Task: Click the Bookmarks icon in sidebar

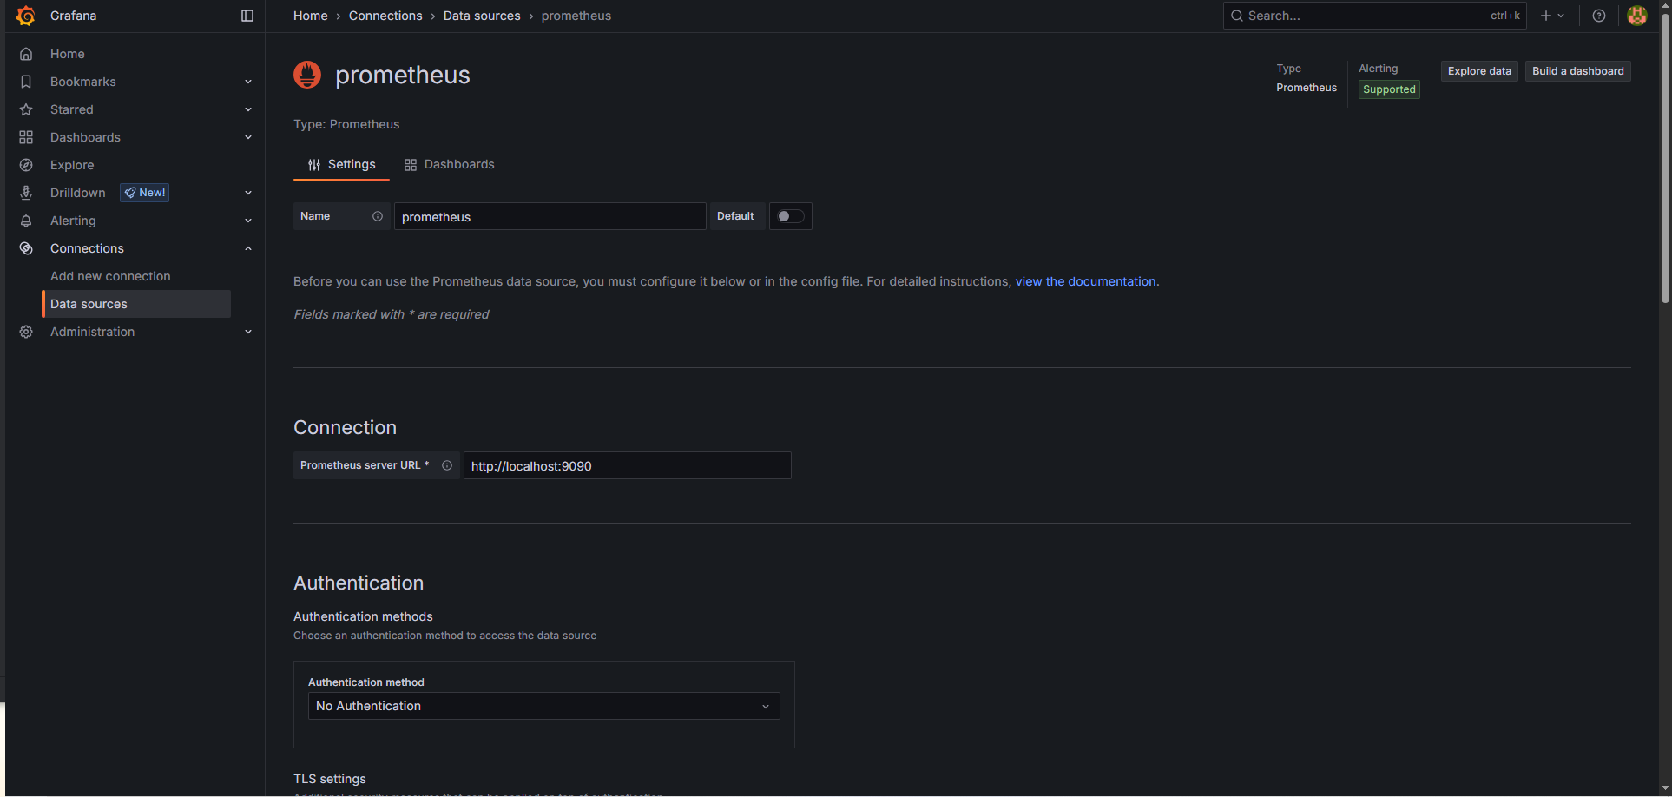Action: click(x=26, y=82)
